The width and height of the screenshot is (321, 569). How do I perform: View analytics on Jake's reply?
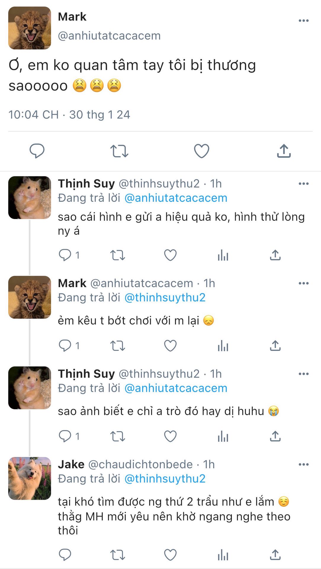click(x=223, y=555)
